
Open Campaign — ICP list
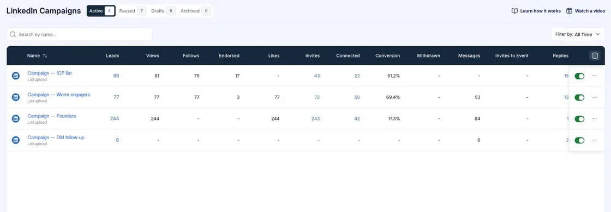[x=50, y=73]
